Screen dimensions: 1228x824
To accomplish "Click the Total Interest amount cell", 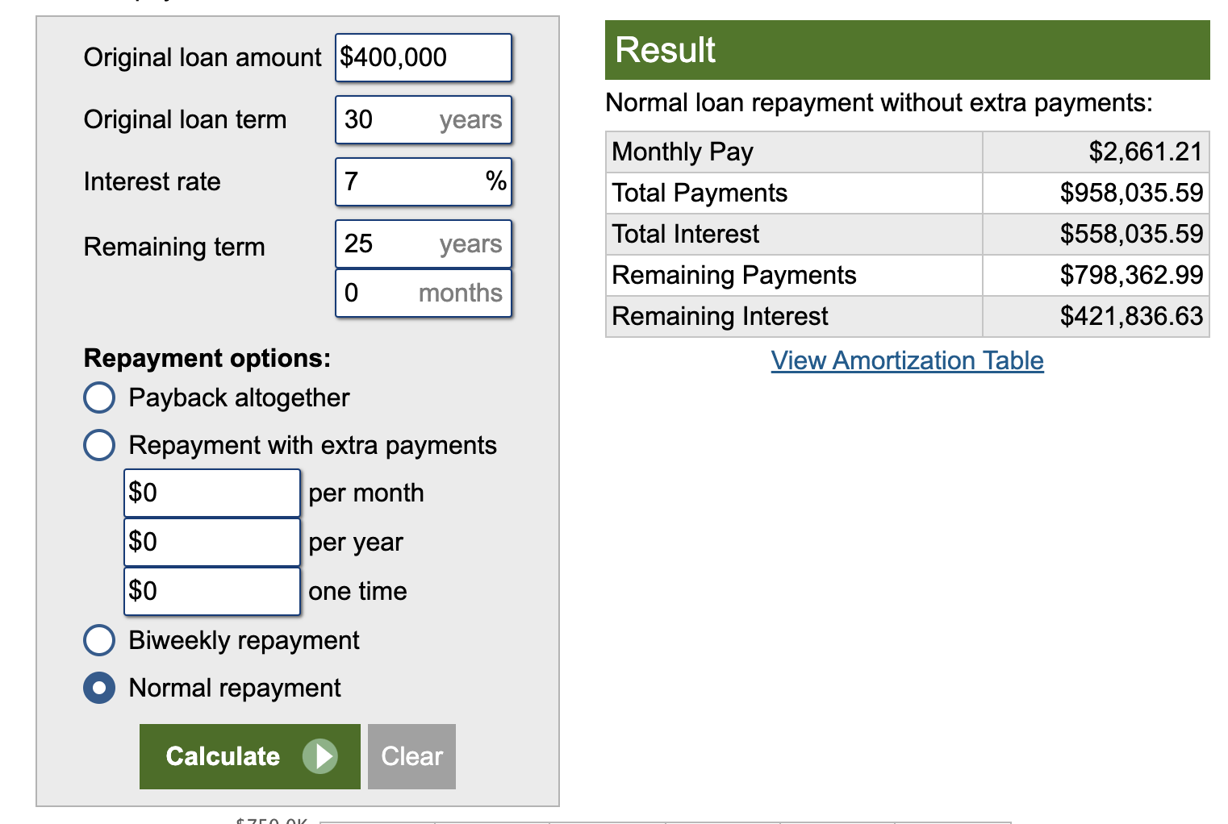I will (1131, 234).
